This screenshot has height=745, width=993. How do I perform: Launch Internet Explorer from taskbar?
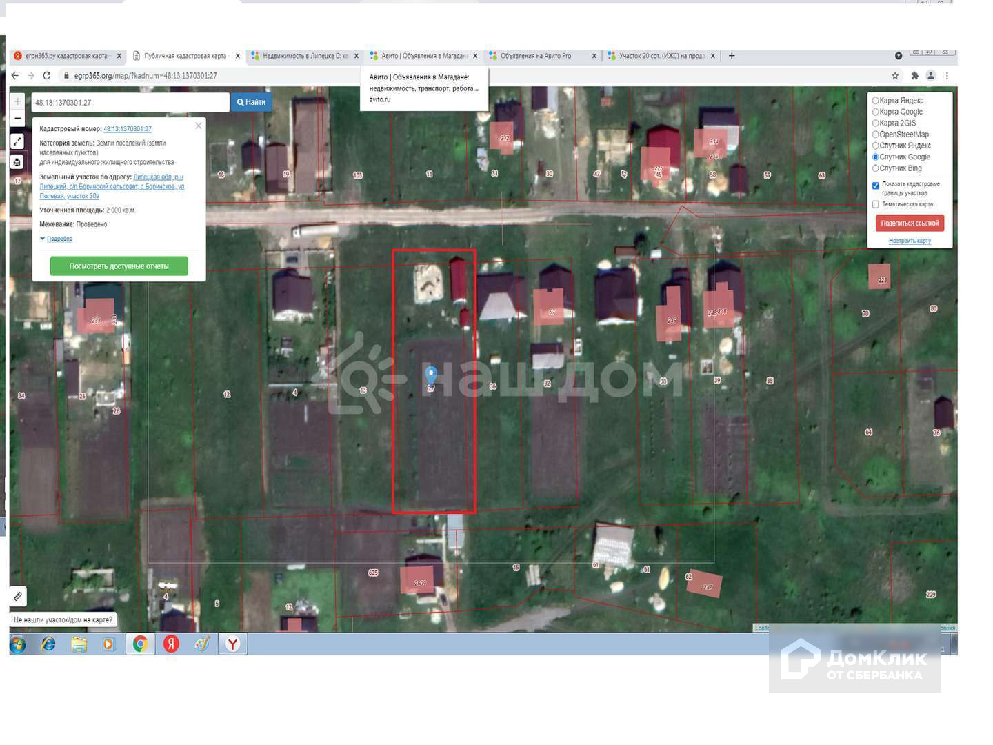coord(48,644)
